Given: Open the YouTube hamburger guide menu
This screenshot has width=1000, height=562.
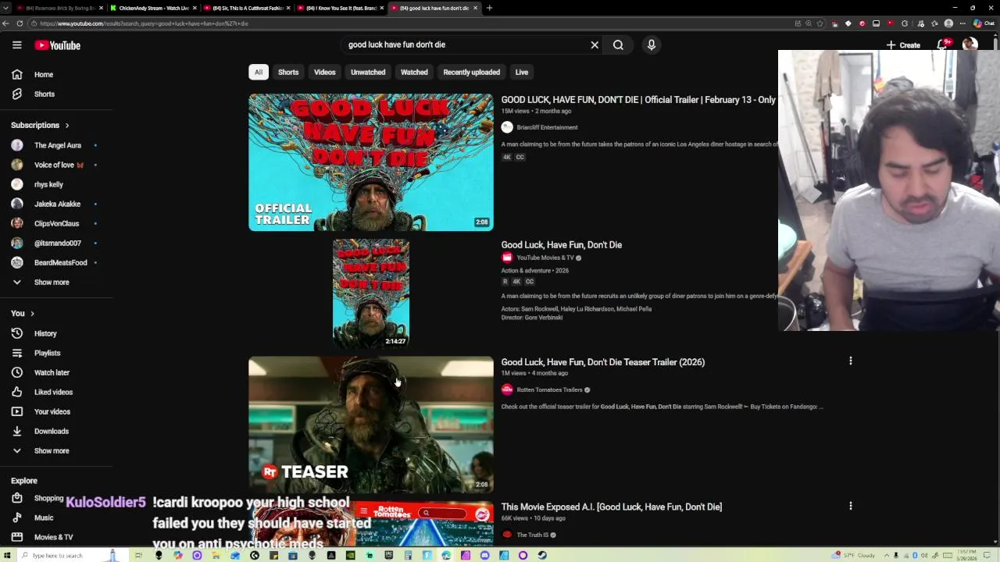Looking at the screenshot, I should click(x=16, y=45).
